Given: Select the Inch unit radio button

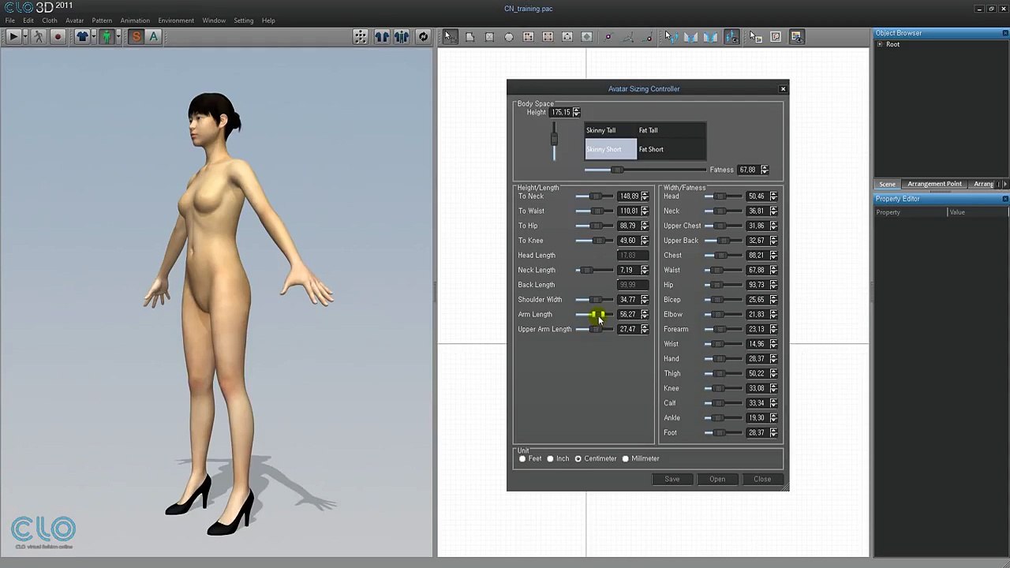Looking at the screenshot, I should click(550, 458).
